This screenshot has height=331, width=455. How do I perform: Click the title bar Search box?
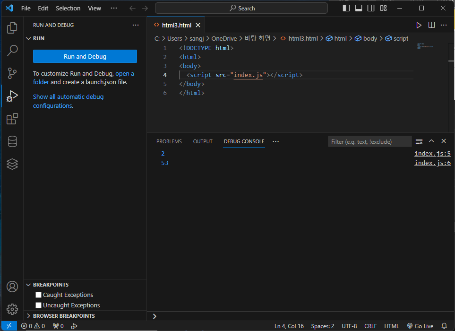[241, 8]
